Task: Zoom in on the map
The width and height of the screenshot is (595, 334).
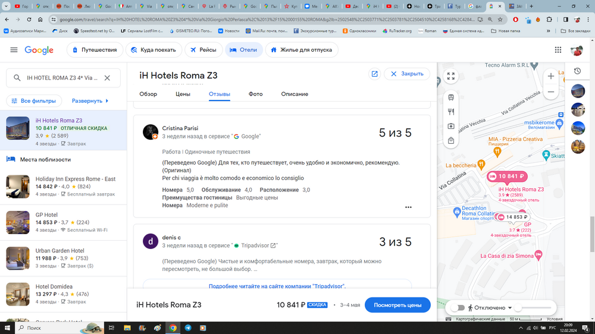Action: coord(550,76)
